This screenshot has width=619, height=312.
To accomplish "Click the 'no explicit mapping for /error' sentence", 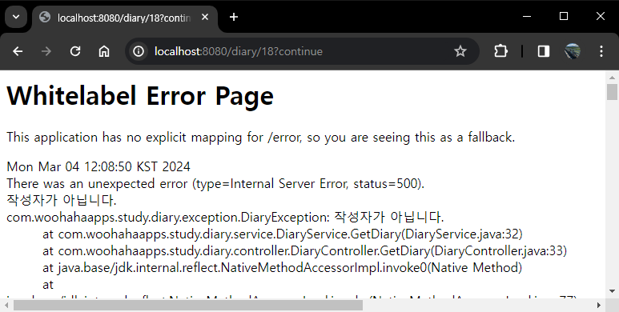I will [261, 138].
